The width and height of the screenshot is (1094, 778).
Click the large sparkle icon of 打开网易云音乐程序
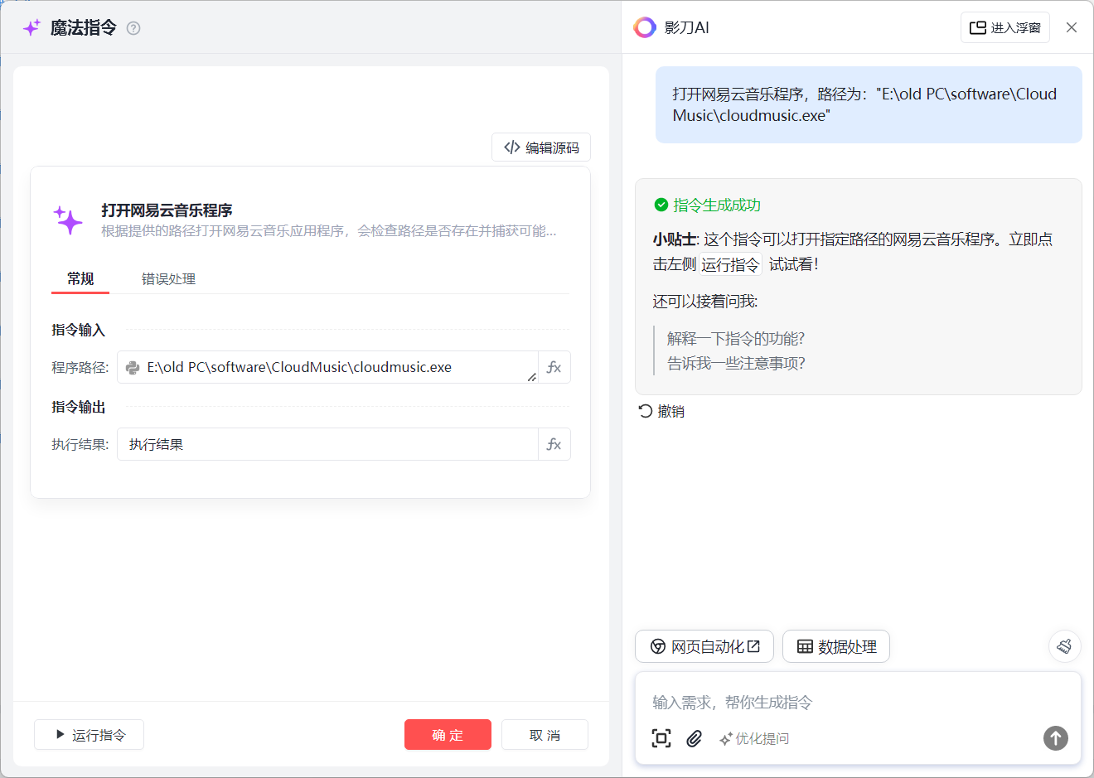(x=69, y=220)
